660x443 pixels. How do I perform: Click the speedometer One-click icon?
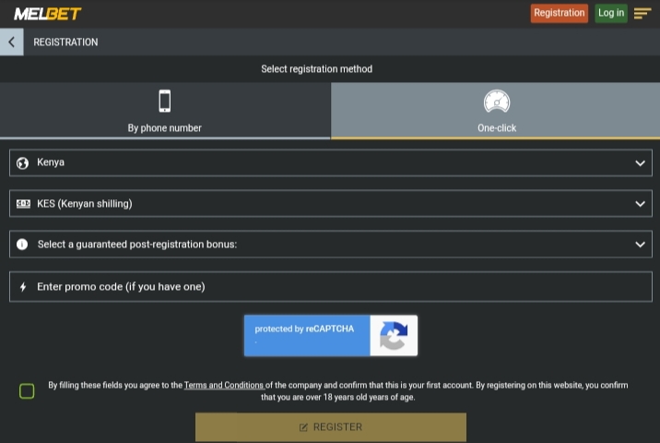pos(497,102)
